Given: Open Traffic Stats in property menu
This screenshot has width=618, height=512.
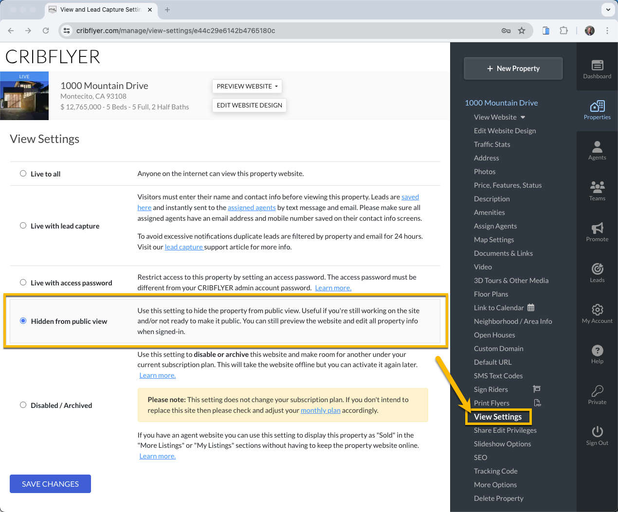Looking at the screenshot, I should coord(492,144).
